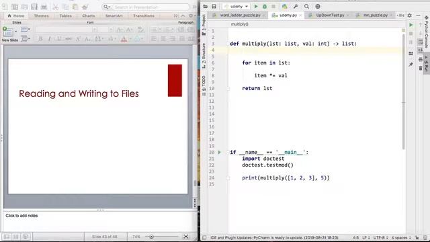The height and width of the screenshot is (242, 430).
Task: Open the UpDownTest.py editor tab
Action: (329, 15)
